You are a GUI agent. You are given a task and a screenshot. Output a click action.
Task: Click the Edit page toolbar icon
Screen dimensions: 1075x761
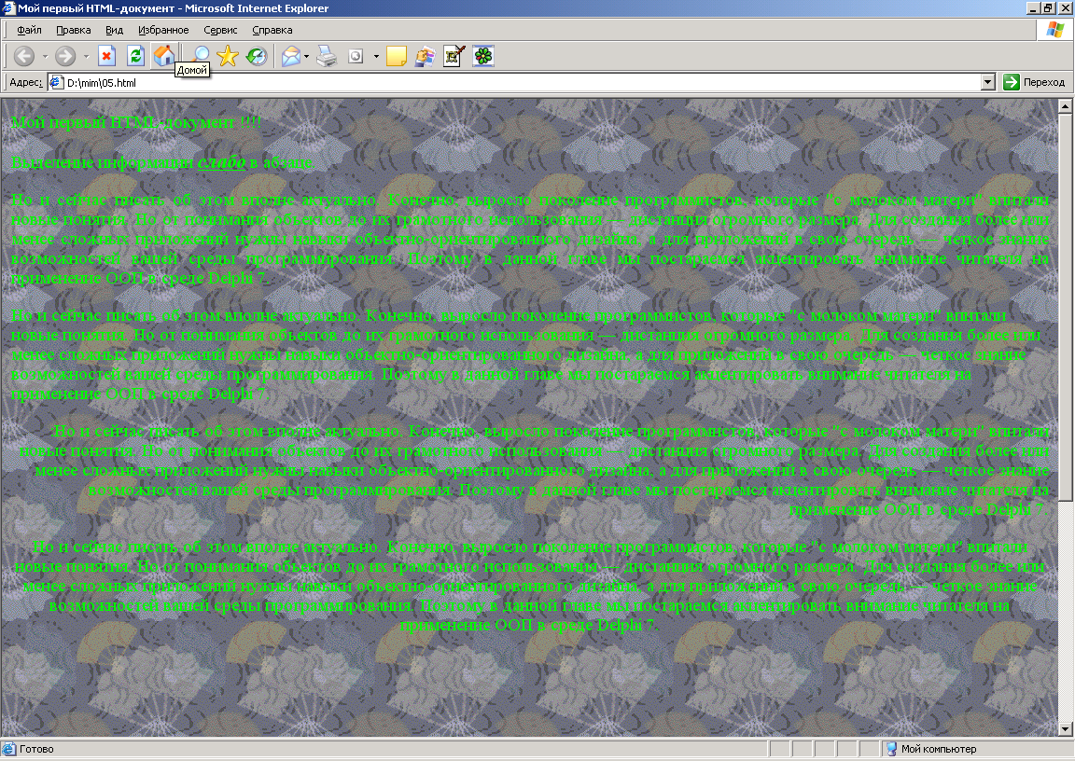(x=356, y=56)
